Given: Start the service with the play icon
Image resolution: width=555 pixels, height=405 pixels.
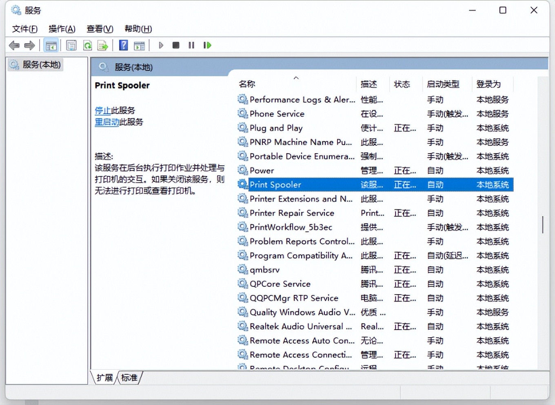Looking at the screenshot, I should coord(161,45).
